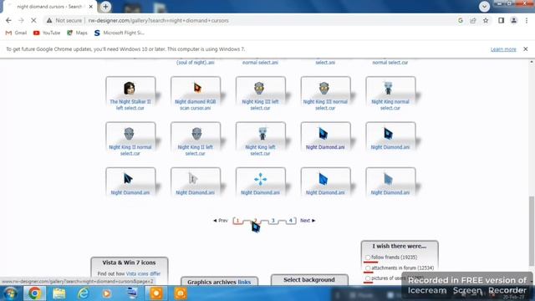Image resolution: width=535 pixels, height=301 pixels.
Task: Open Night King III left select.cur
Action: tap(260, 94)
